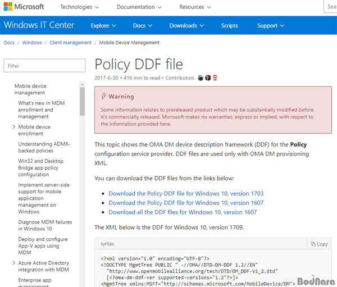Viewport: 337px width, 287px height.
Task: Click the Microsoft logo
Action: pos(24,7)
